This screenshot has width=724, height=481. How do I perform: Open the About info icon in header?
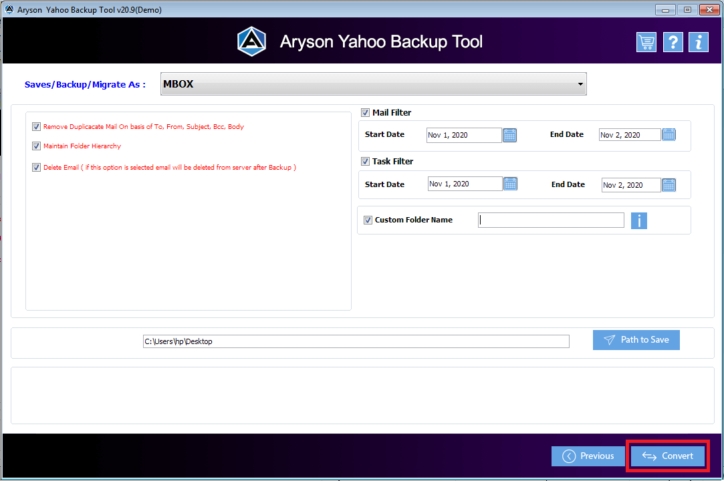click(x=698, y=41)
